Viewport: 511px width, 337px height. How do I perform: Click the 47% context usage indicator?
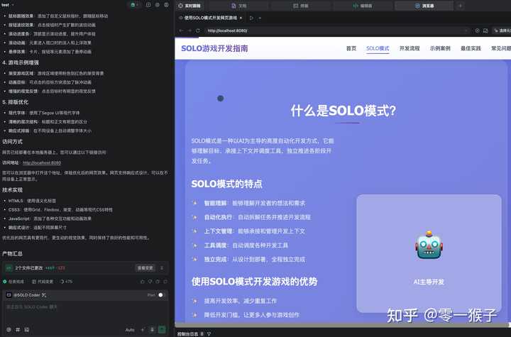click(x=66, y=282)
